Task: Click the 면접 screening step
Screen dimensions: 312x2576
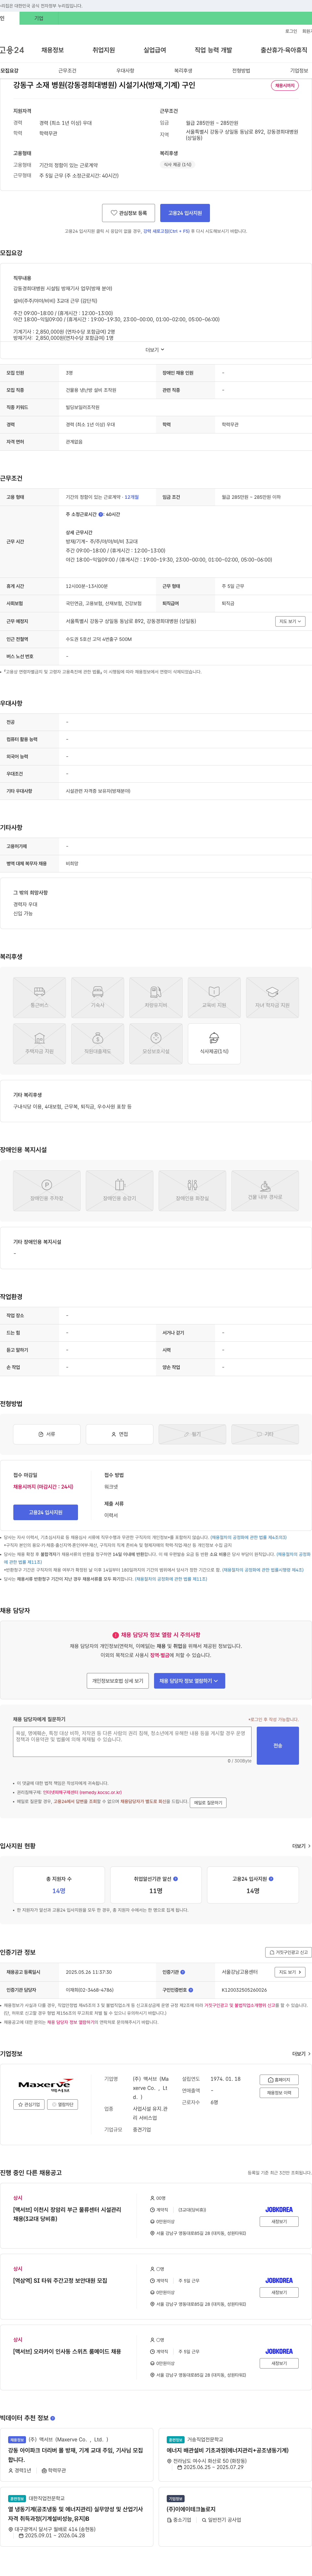Action: (x=119, y=1434)
